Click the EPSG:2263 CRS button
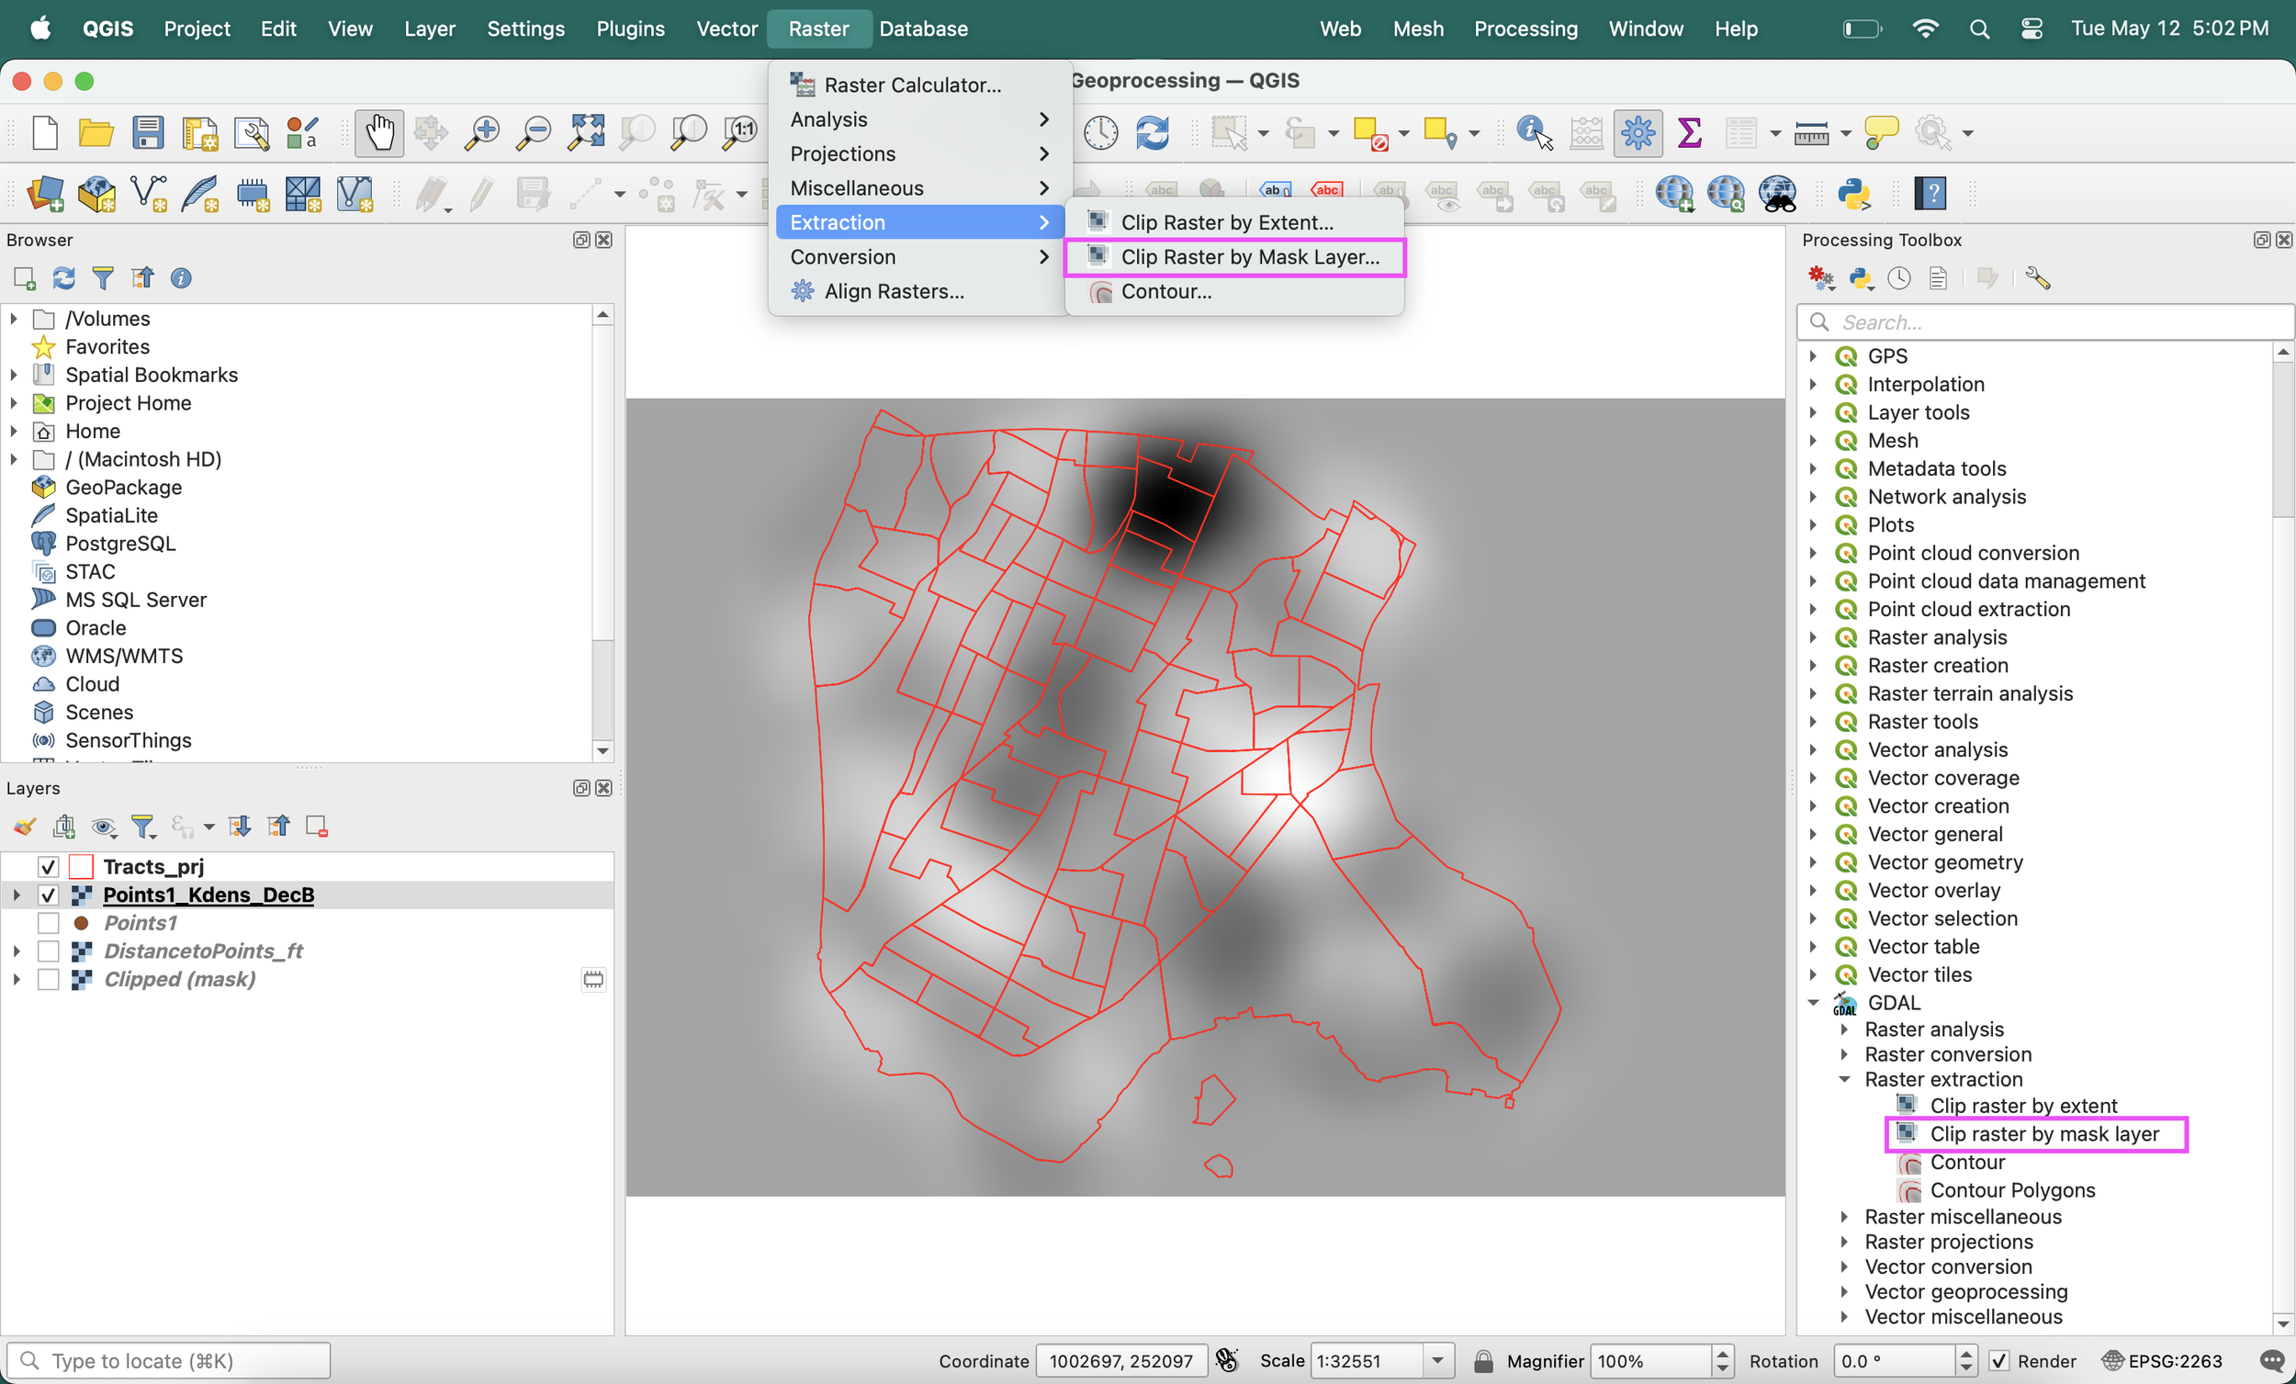Screen dimensions: 2296x1384 [x=2163, y=1362]
